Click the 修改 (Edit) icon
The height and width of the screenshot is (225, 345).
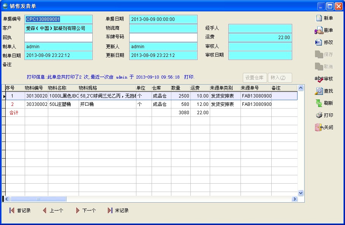[319, 42]
